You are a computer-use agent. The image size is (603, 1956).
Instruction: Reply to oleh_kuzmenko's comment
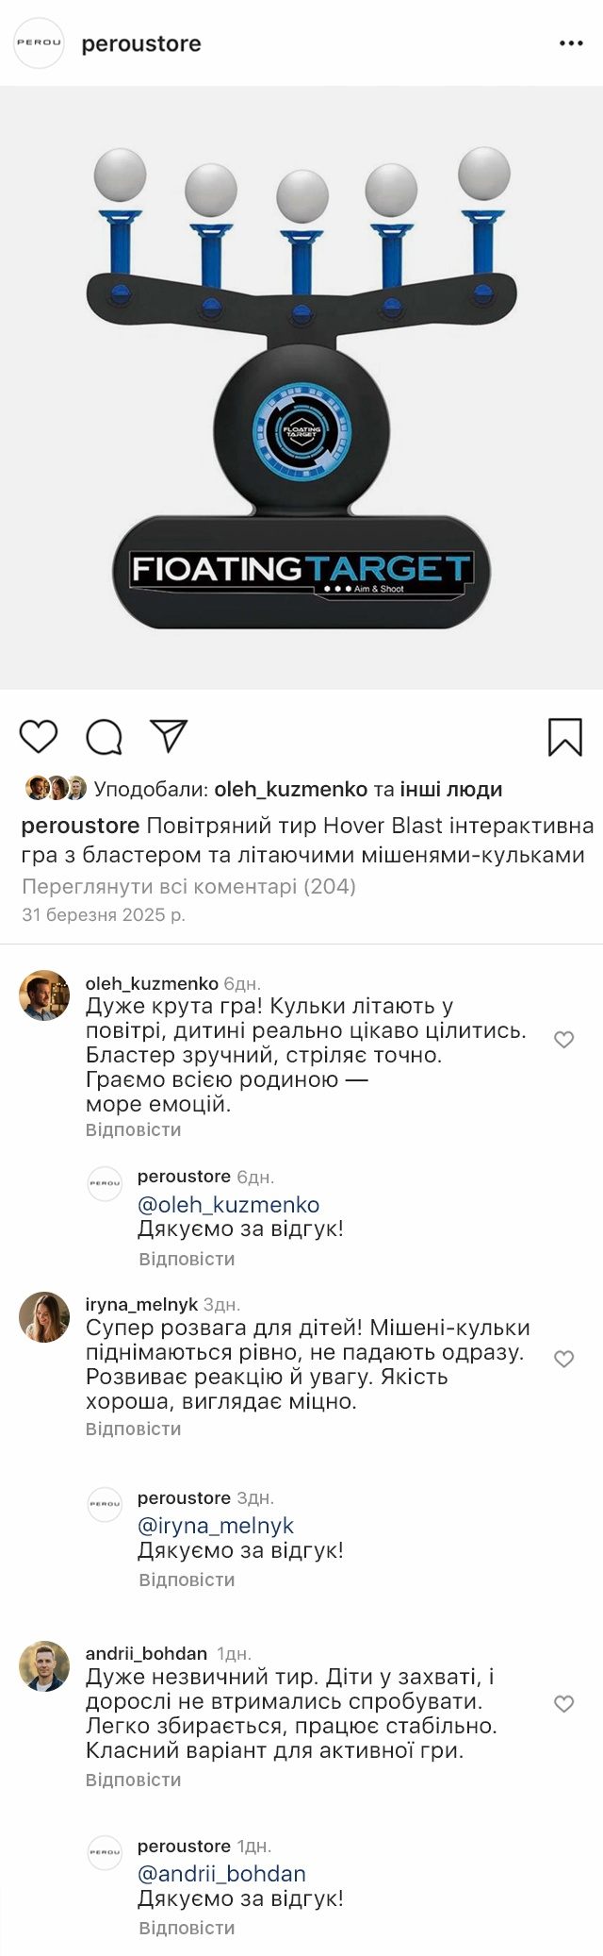[133, 1129]
